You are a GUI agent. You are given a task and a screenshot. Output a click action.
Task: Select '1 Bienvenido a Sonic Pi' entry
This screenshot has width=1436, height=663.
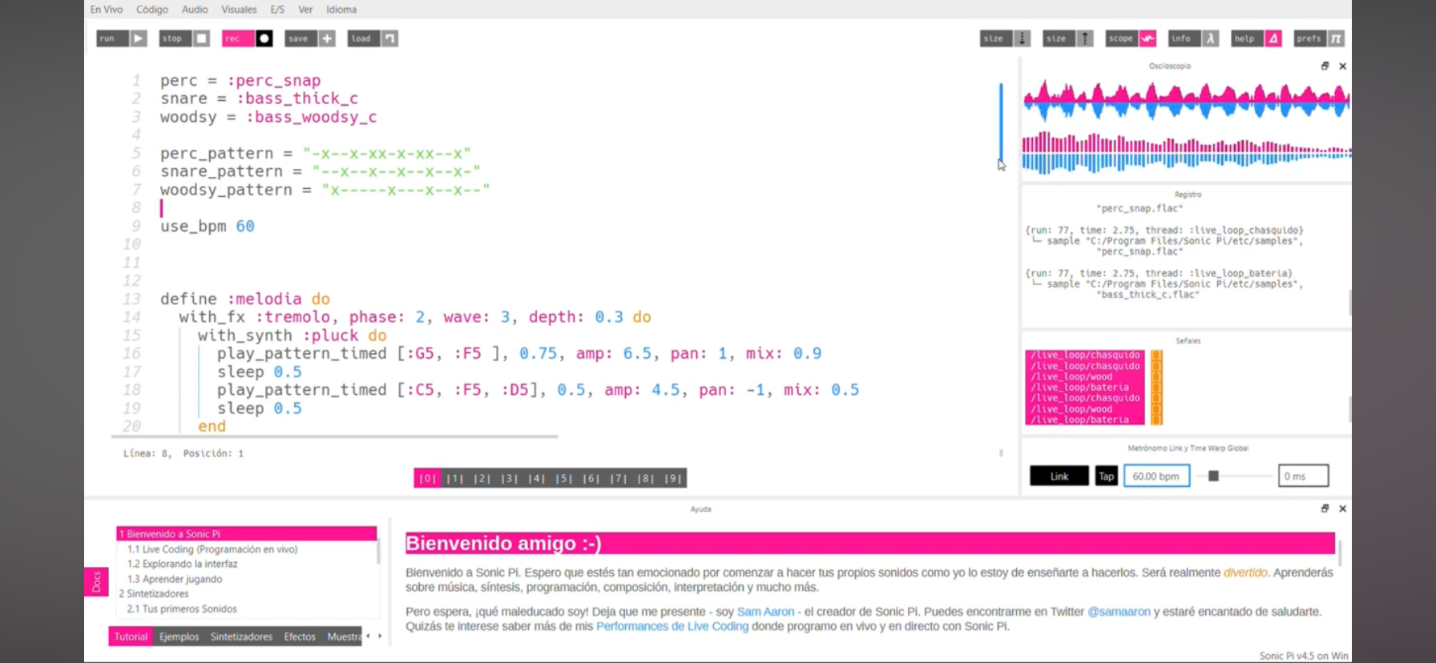coord(246,533)
